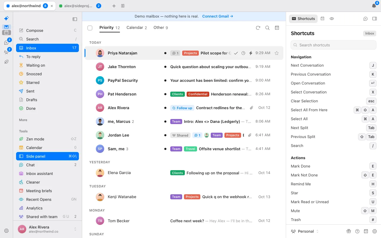Viewport: 381px width, 238px height.
Task: Open Tom Becker's Coffee next week email
Action: (x=185, y=221)
